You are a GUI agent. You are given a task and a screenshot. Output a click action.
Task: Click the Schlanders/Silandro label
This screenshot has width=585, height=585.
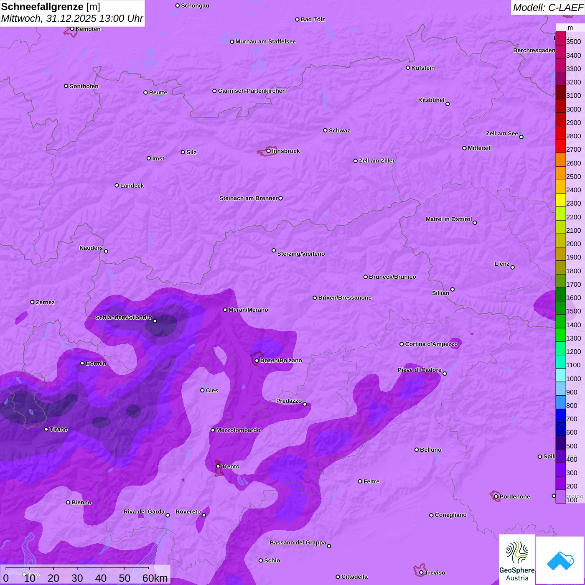point(124,317)
